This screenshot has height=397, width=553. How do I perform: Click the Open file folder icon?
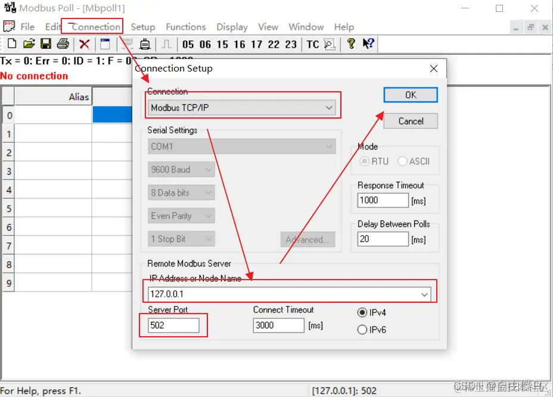coord(29,44)
